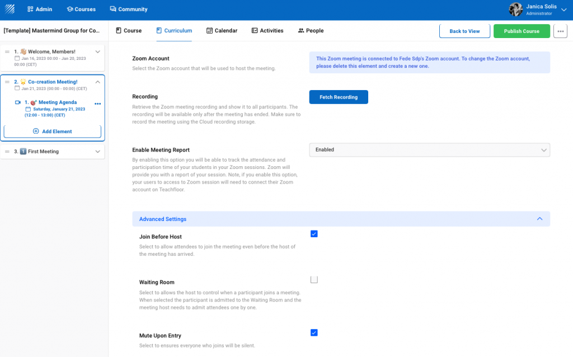Click drag handle of Welcome, Members! module
Image resolution: width=573 pixels, height=357 pixels.
pyautogui.click(x=7, y=51)
